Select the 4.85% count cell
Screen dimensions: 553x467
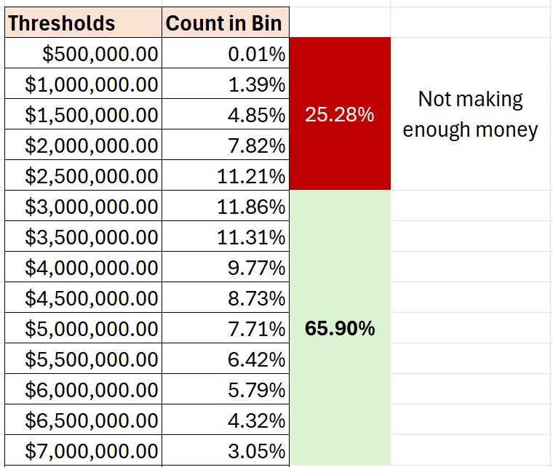pyautogui.click(x=226, y=115)
